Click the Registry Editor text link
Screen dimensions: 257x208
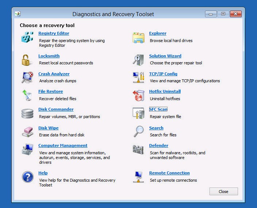54,33
